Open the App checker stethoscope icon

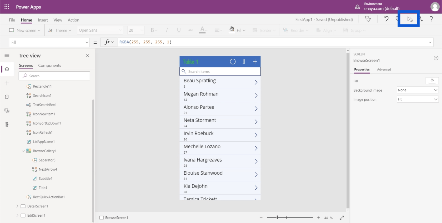tap(368, 19)
